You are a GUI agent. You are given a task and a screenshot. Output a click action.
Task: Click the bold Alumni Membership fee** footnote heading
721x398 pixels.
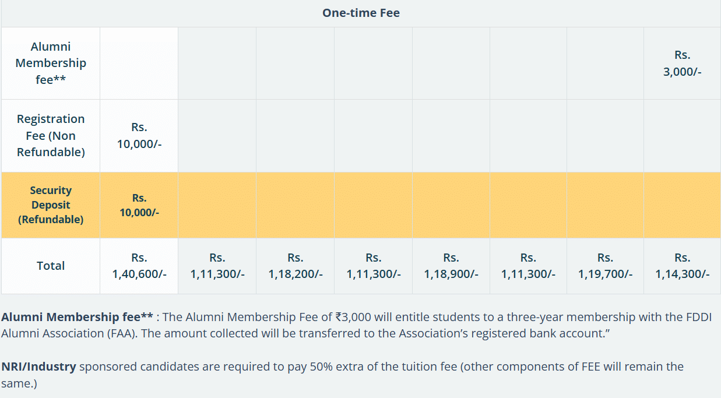coord(77,318)
